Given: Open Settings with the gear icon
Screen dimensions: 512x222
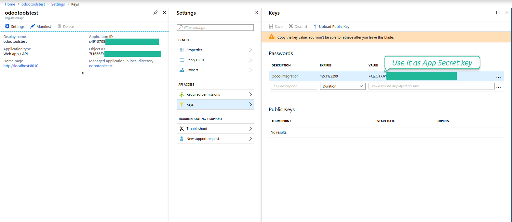Looking at the screenshot, I should [x=7, y=26].
